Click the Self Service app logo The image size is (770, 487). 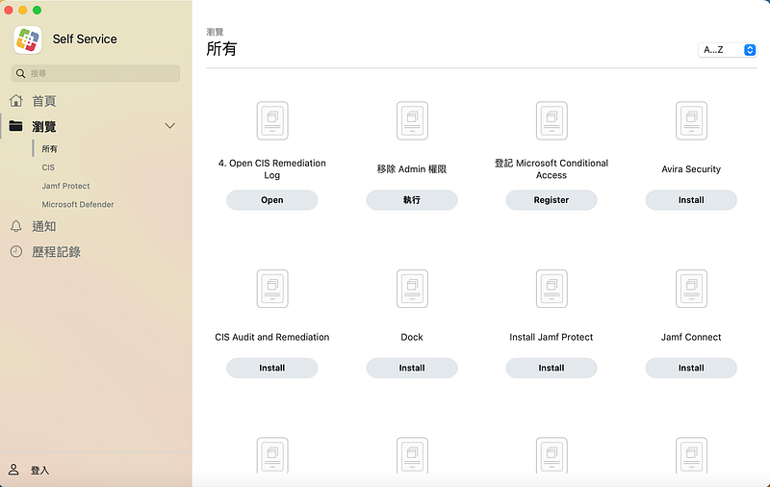(x=28, y=39)
